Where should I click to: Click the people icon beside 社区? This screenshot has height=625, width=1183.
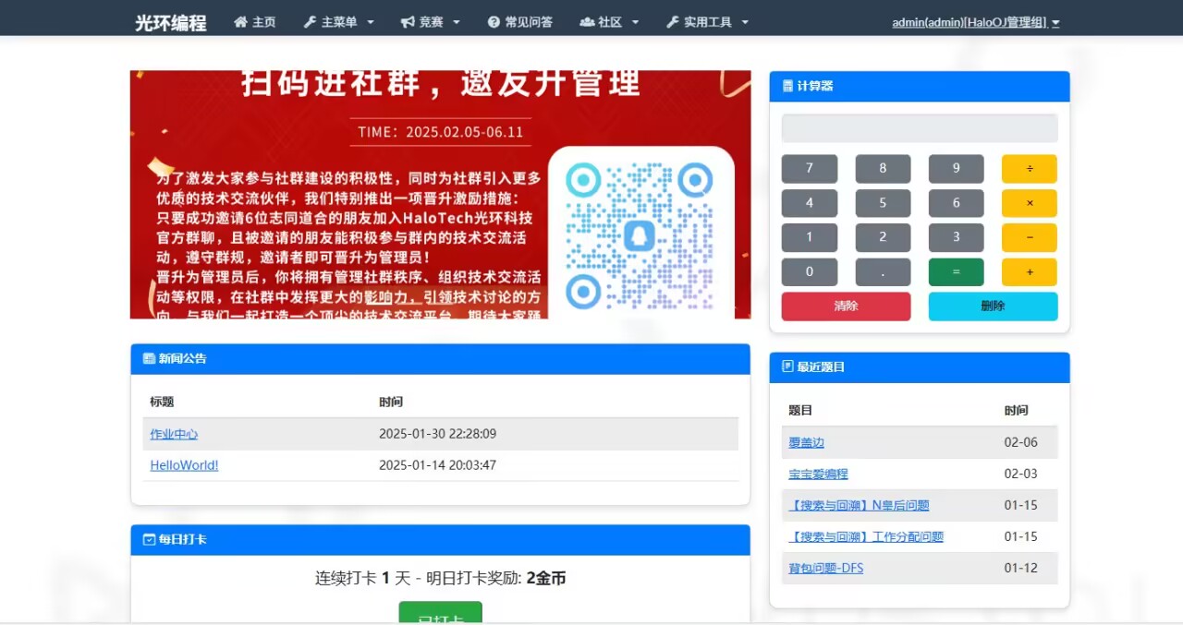pyautogui.click(x=587, y=22)
